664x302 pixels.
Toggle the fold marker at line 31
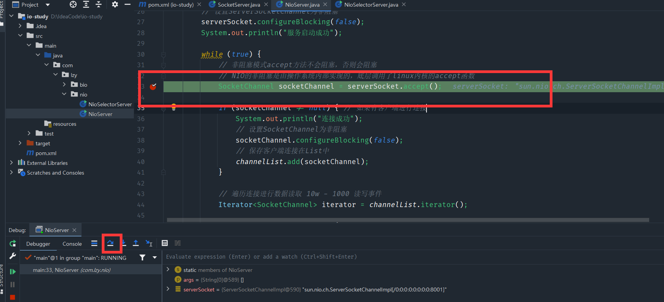pyautogui.click(x=164, y=65)
